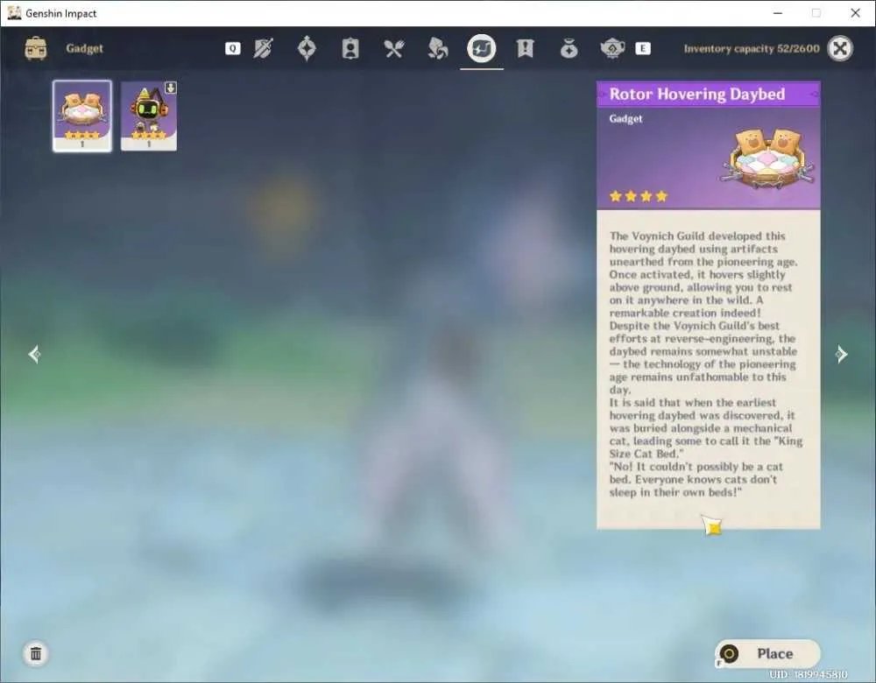Open the Weapons inventory tab

(263, 48)
